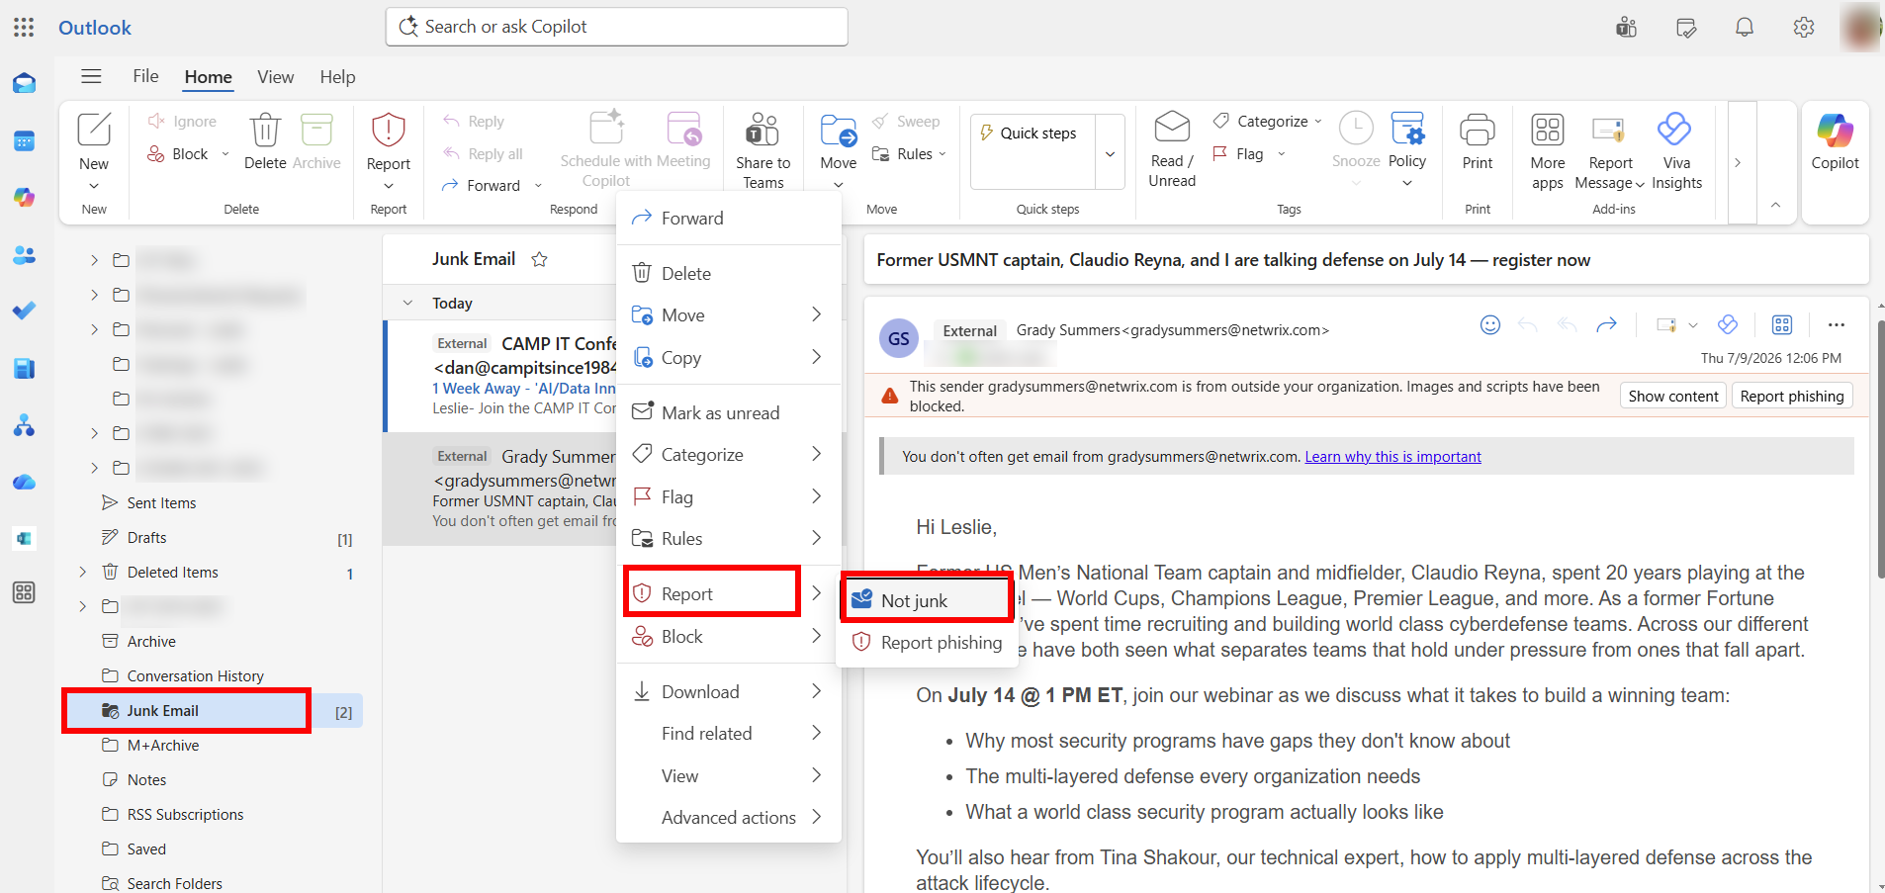The image size is (1885, 893).
Task: Select Delete in context menu
Action: click(729, 273)
